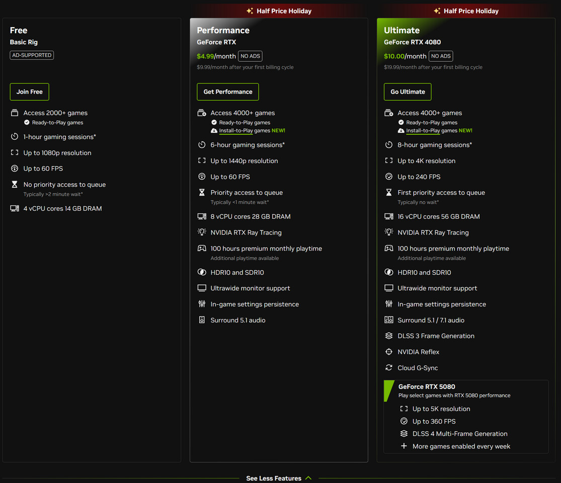Viewport: 561px width, 483px height.
Task: Click the lightbulb icon next to NVIDIA RTX Ray Tracing
Action: coord(202,232)
